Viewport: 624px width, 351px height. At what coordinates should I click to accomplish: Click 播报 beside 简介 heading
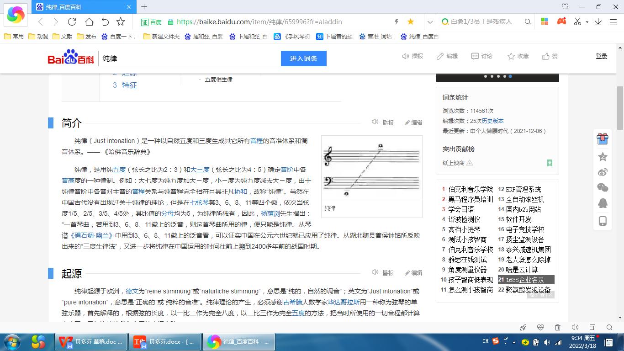pyautogui.click(x=382, y=122)
